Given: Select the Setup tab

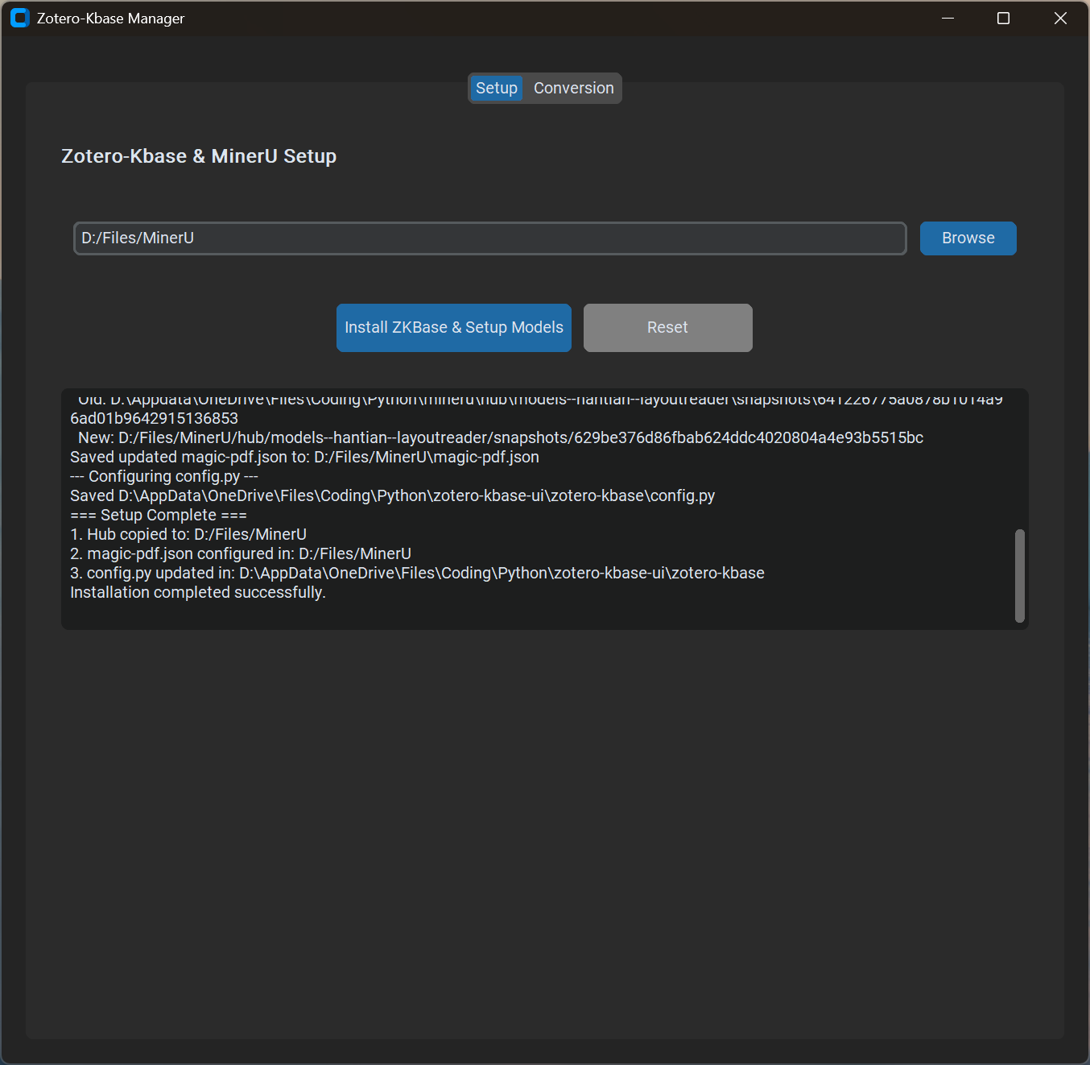Looking at the screenshot, I should [496, 88].
